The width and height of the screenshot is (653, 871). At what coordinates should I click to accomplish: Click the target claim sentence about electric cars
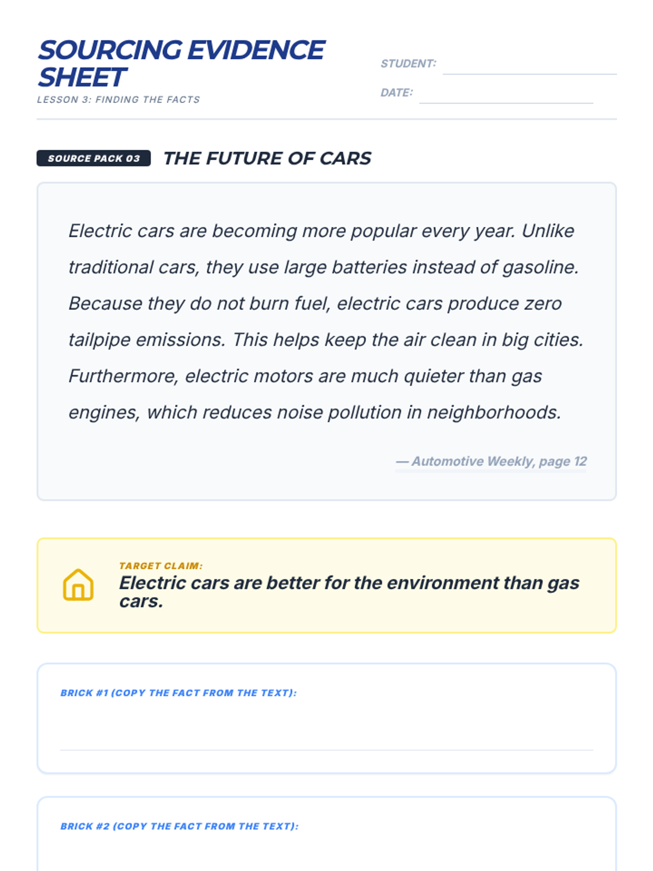348,591
